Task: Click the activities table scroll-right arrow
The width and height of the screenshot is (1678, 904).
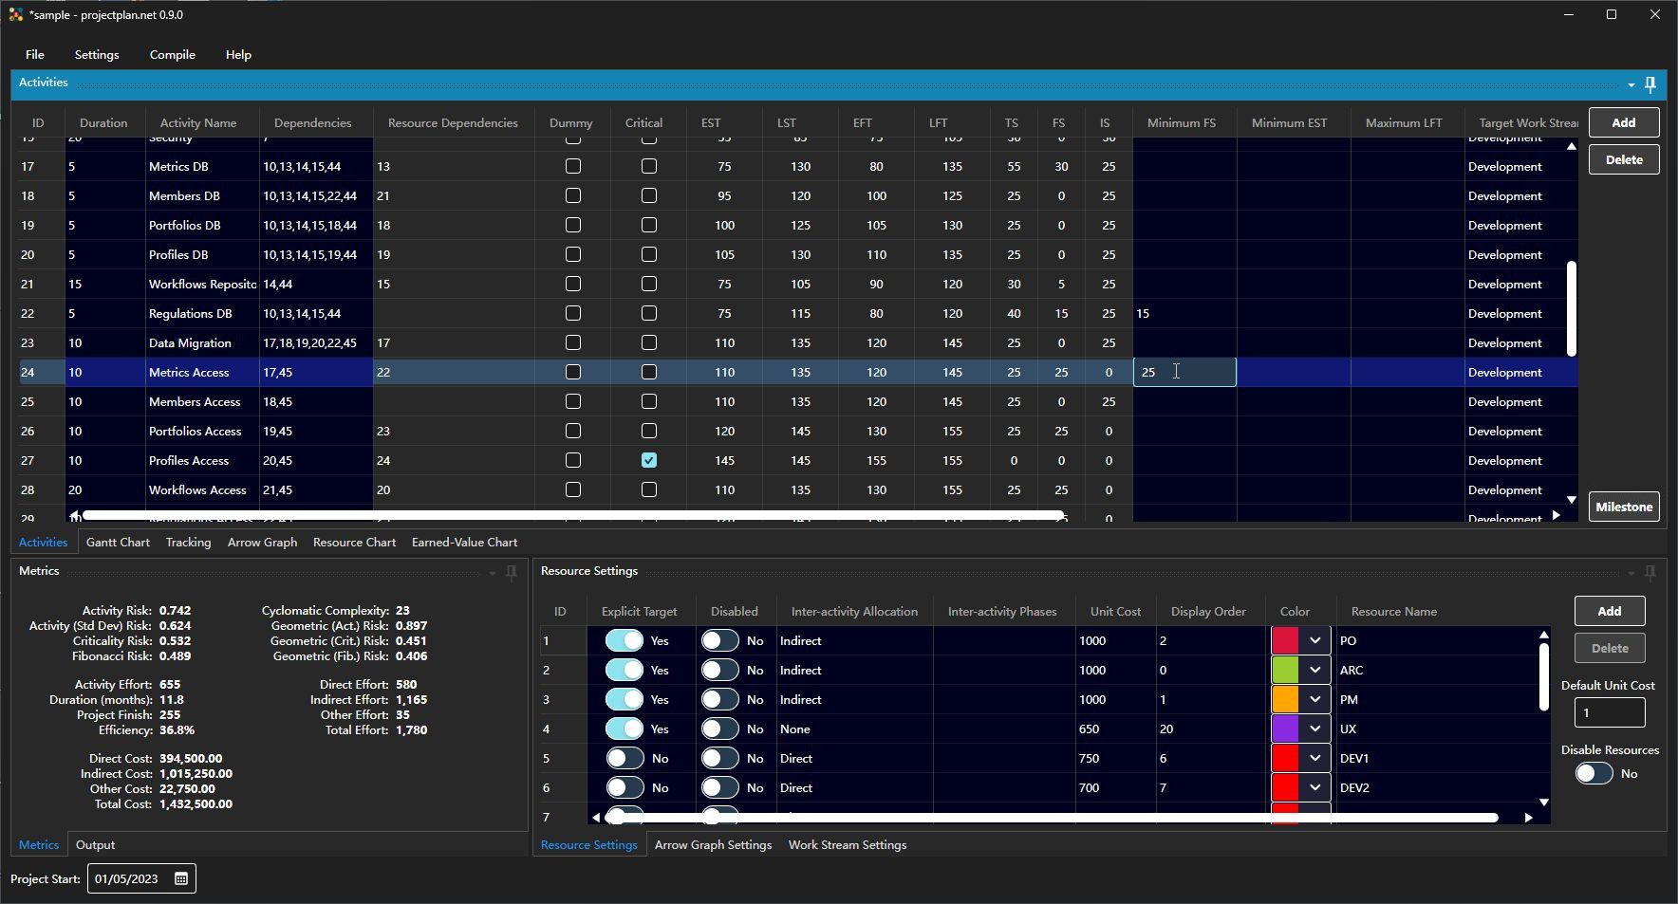Action: [1556, 515]
